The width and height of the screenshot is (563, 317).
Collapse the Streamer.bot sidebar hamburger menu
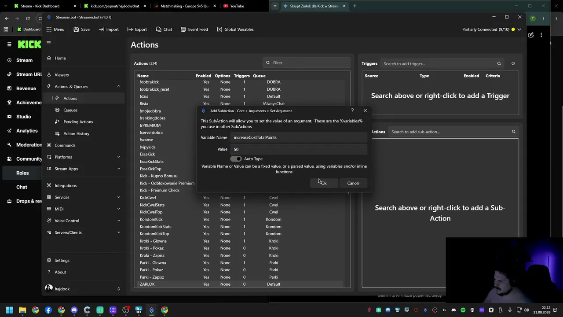[49, 43]
